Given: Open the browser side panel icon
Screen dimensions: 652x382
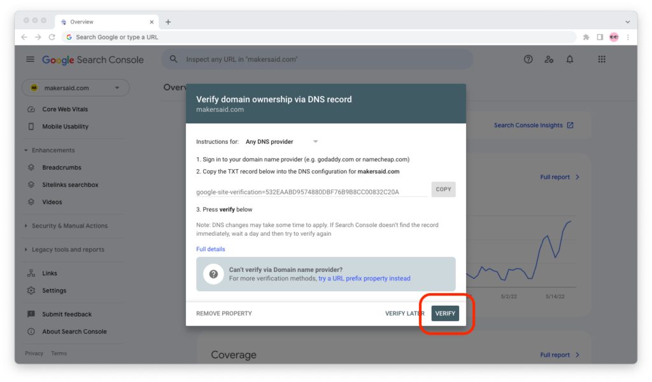Looking at the screenshot, I should tap(600, 37).
